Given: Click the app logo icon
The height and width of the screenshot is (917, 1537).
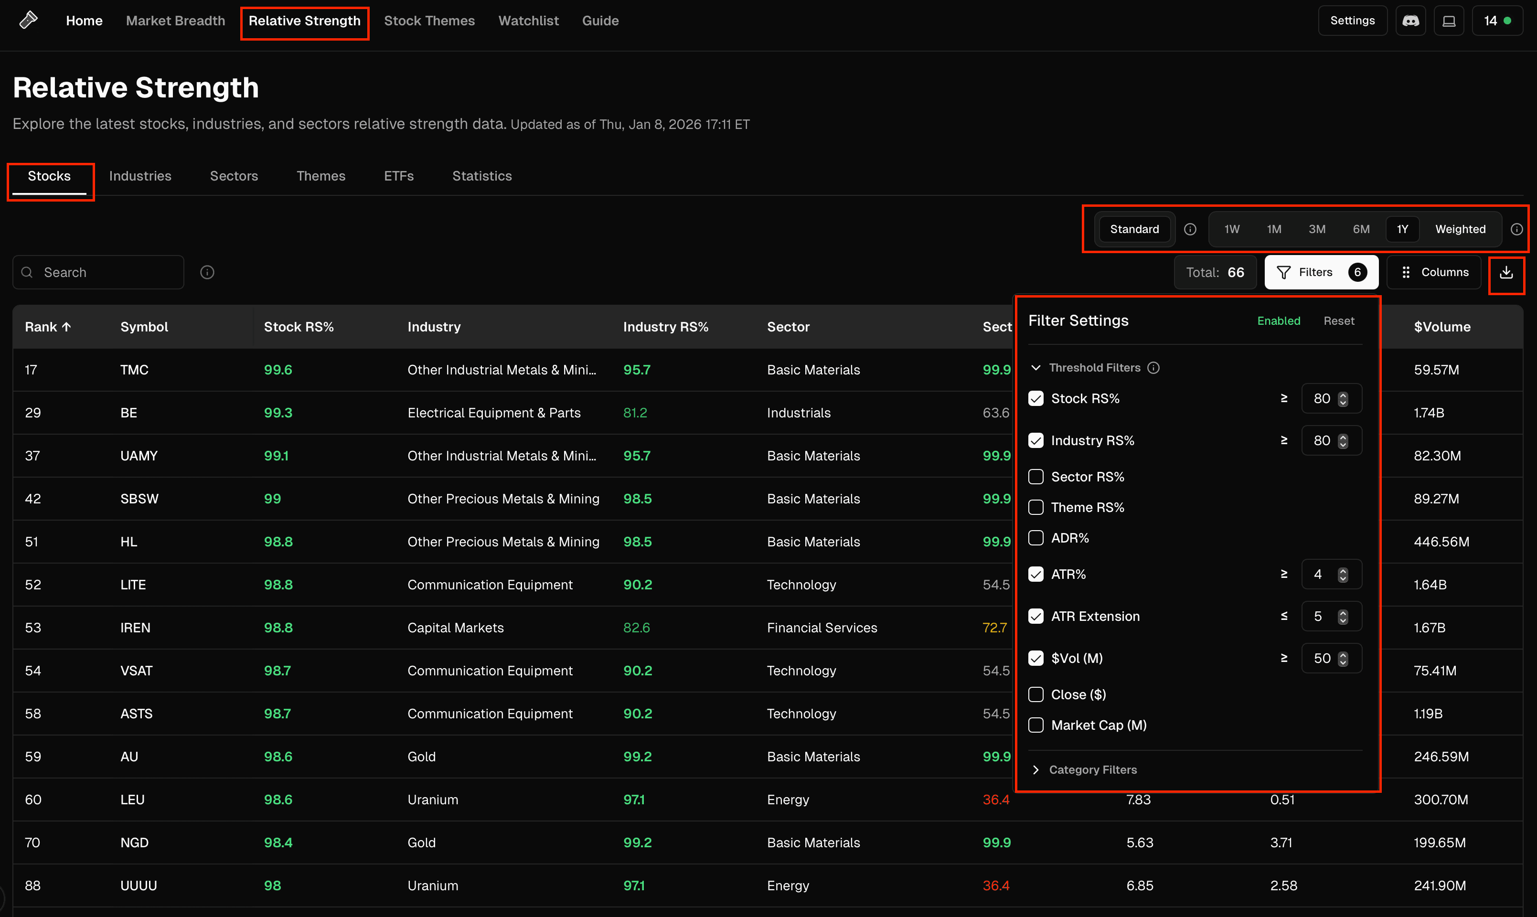Looking at the screenshot, I should 28,21.
